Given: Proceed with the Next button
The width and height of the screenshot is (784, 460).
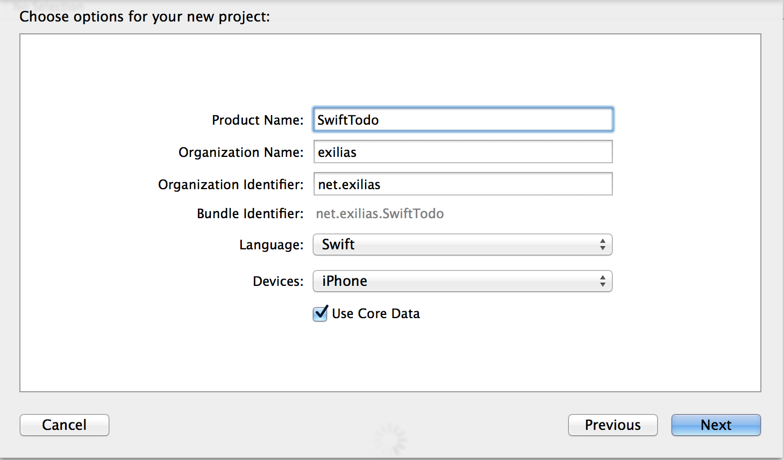Looking at the screenshot, I should coord(716,425).
